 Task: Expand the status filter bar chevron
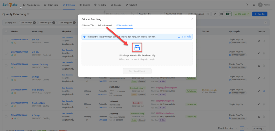tap(265, 23)
